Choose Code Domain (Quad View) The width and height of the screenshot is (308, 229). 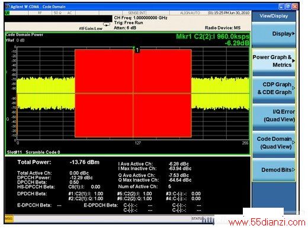pyautogui.click(x=274, y=144)
